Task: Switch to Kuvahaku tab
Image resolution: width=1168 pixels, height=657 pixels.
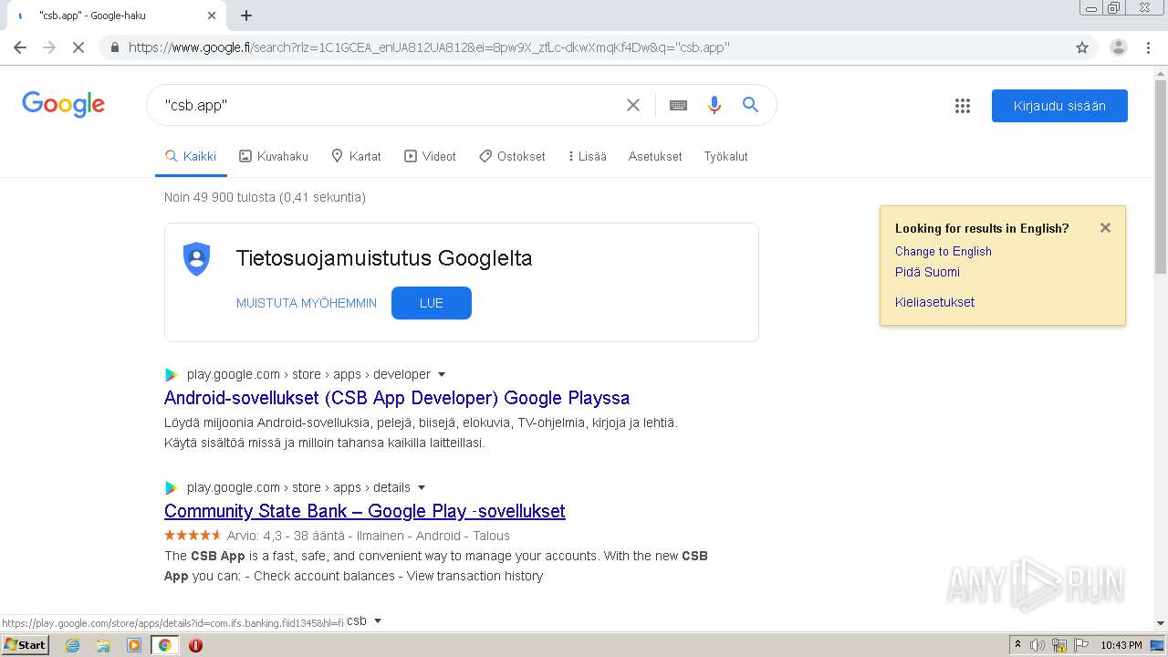Action: 274,156
